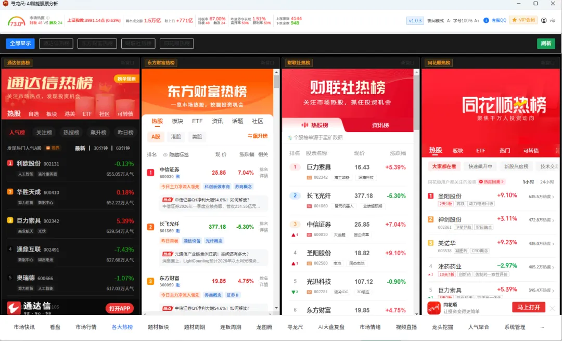Open 排名详情 for 中信证券 in 东方财富
This screenshot has width=562, height=341.
[x=263, y=173]
